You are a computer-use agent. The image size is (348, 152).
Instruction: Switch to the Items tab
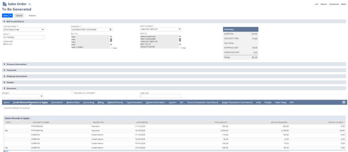[6, 102]
